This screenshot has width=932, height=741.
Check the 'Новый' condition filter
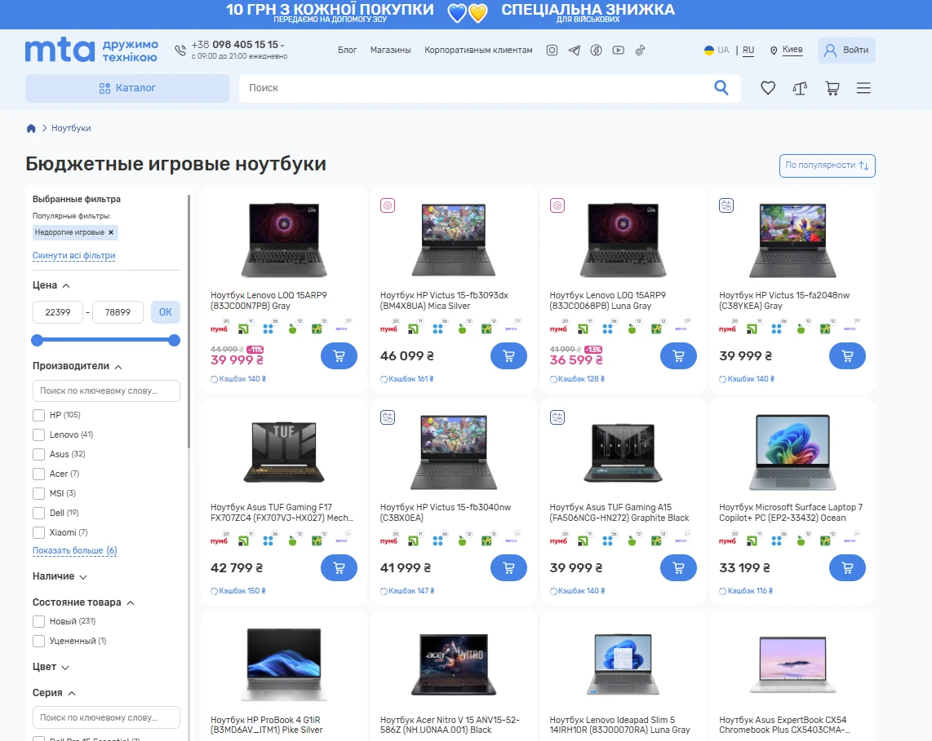[x=38, y=622]
